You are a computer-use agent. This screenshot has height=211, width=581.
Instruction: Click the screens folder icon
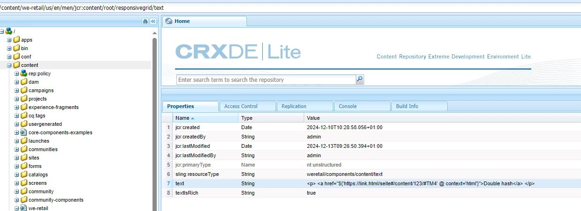coord(24,183)
